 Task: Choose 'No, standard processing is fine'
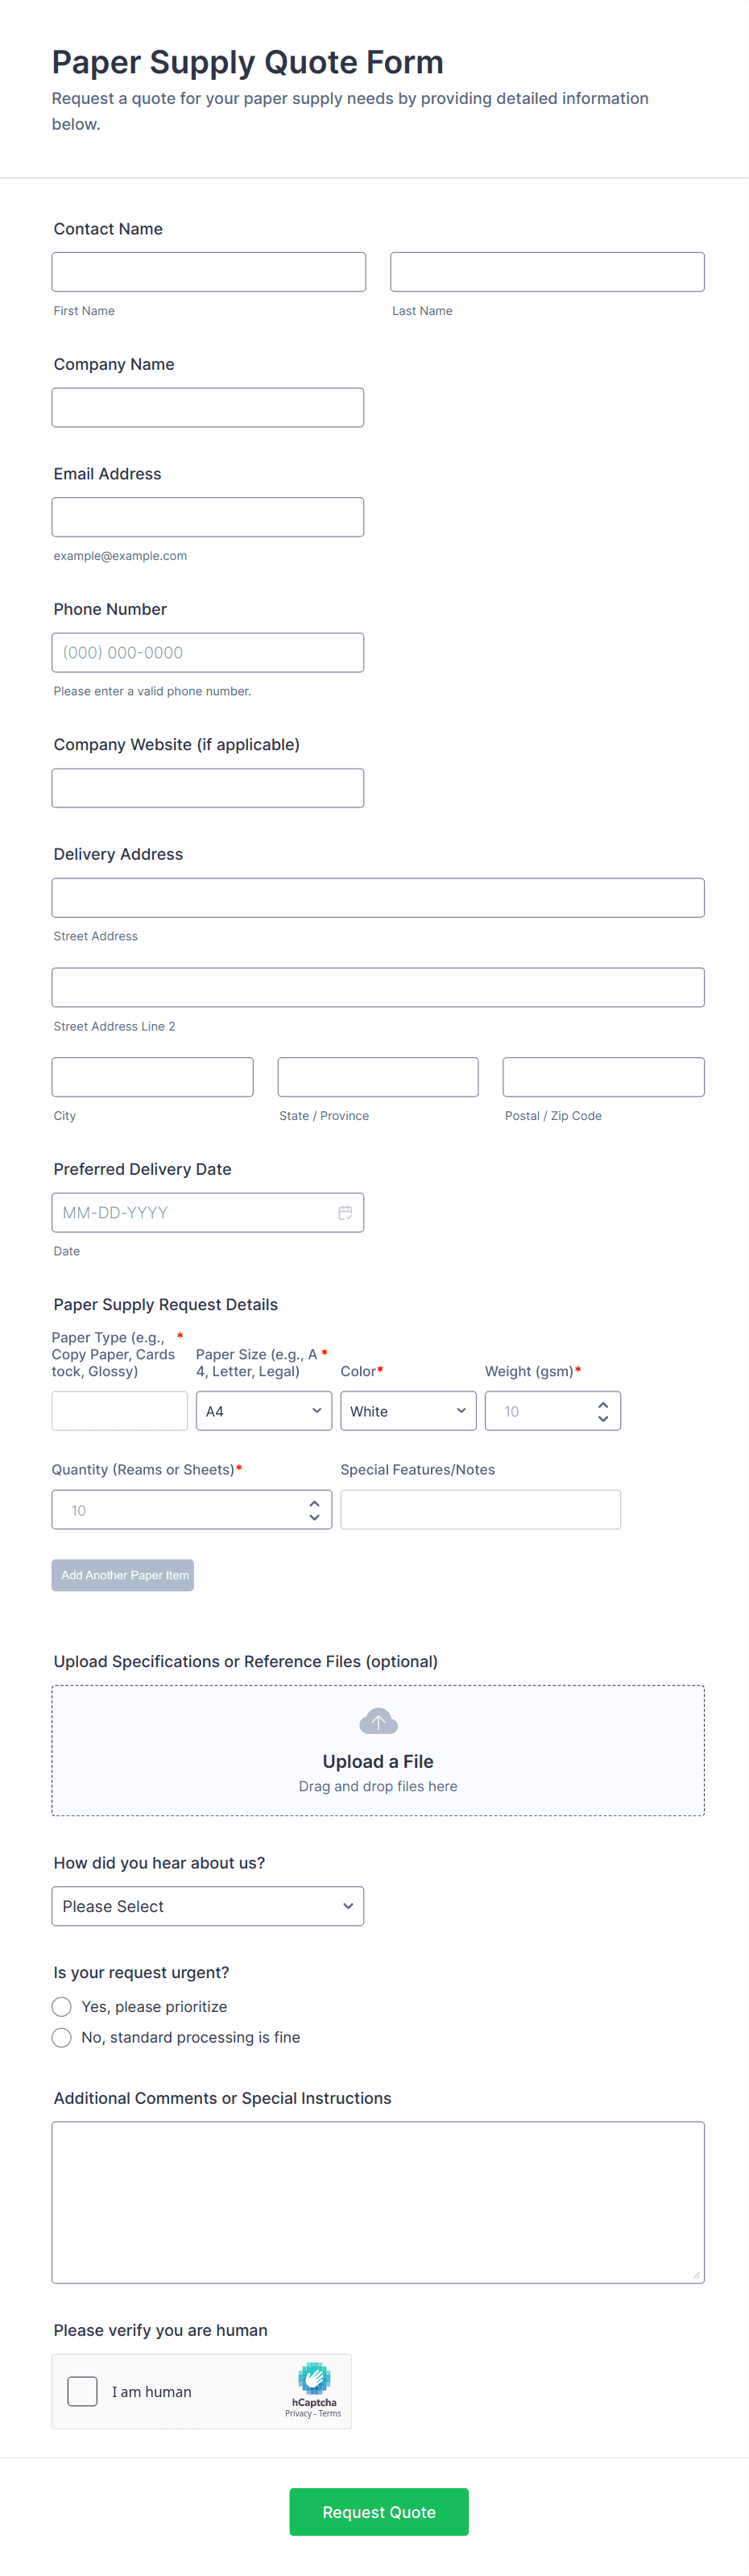62,2037
